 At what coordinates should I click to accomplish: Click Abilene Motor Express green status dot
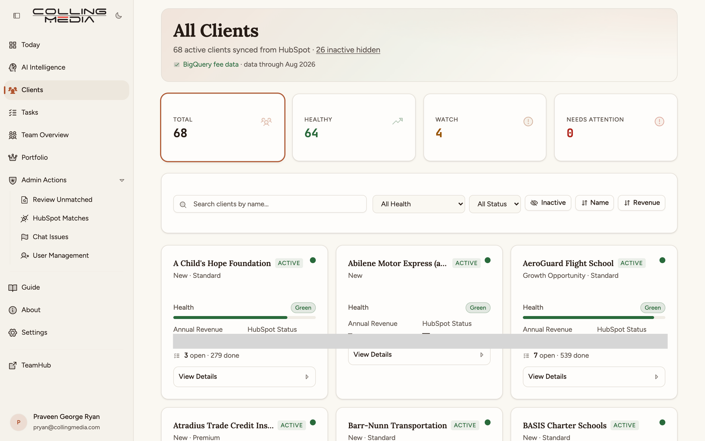[x=488, y=260]
